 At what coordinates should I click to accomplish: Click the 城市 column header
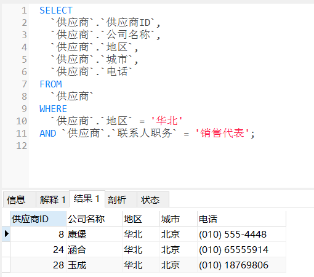pos(179,219)
